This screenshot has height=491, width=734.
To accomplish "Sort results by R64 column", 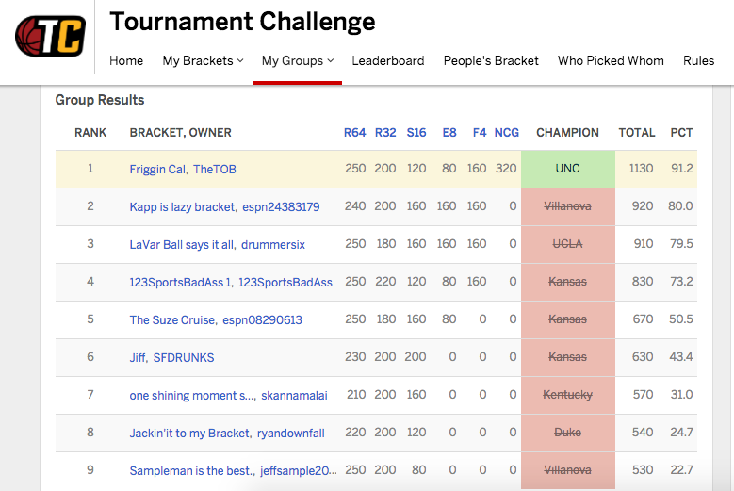I will pos(354,133).
